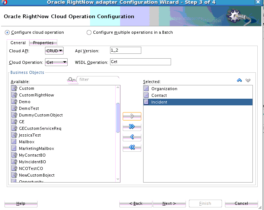Proceed with the Next button
Image resolution: width=264 pixels, height=210 pixels.
click(169, 203)
